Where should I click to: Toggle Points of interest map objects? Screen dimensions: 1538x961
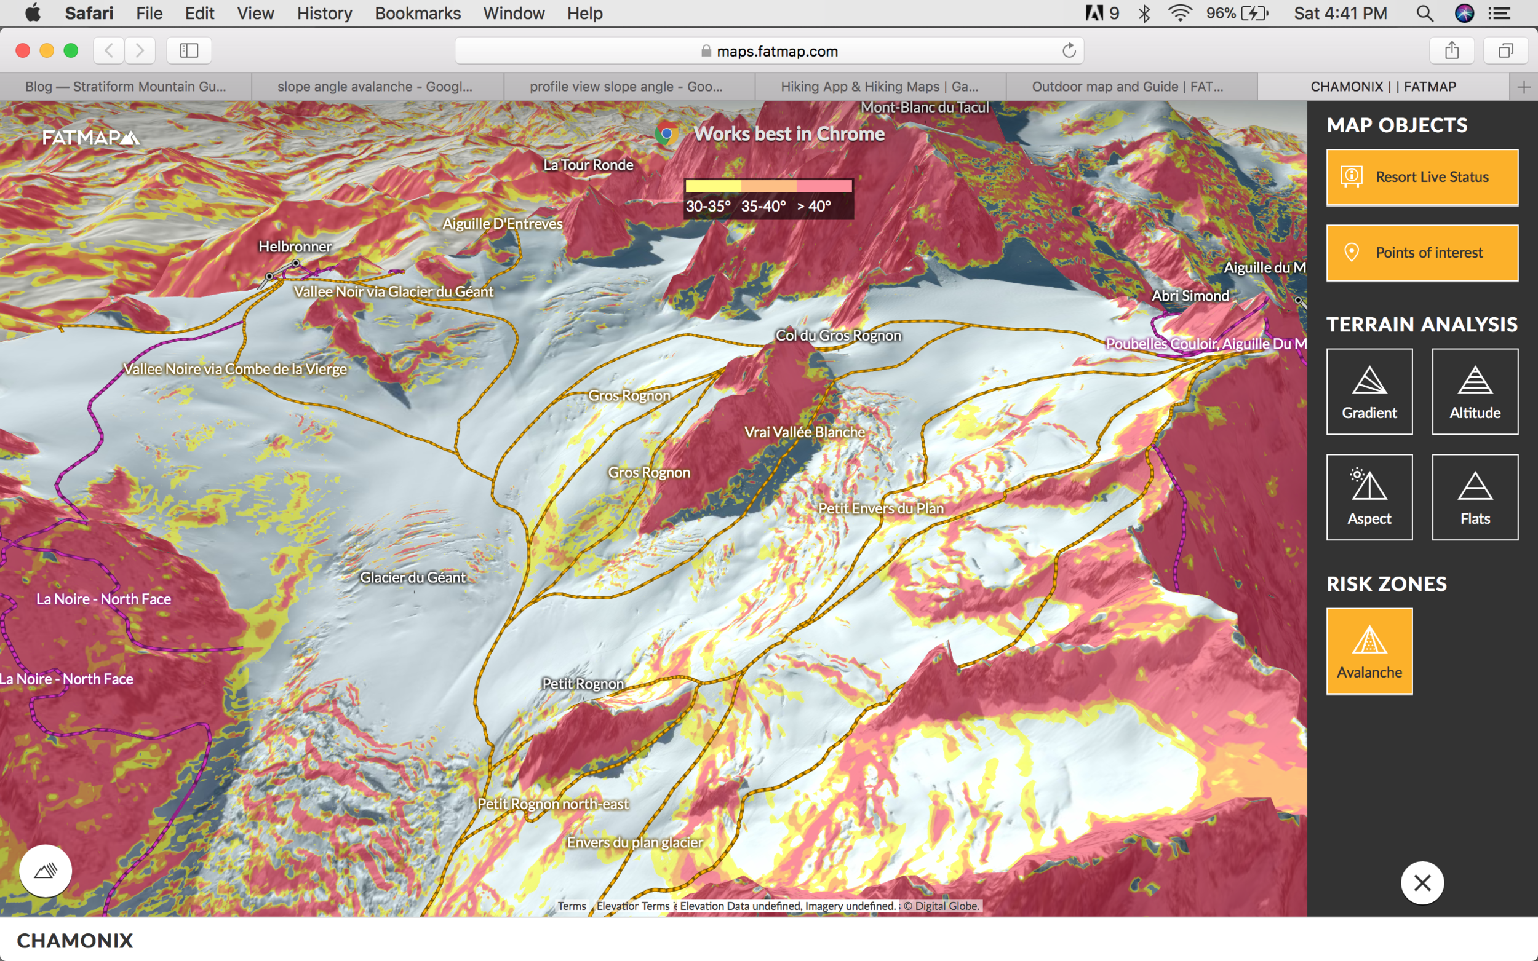click(1422, 252)
